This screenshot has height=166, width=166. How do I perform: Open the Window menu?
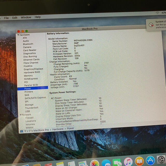(x=26, y=17)
